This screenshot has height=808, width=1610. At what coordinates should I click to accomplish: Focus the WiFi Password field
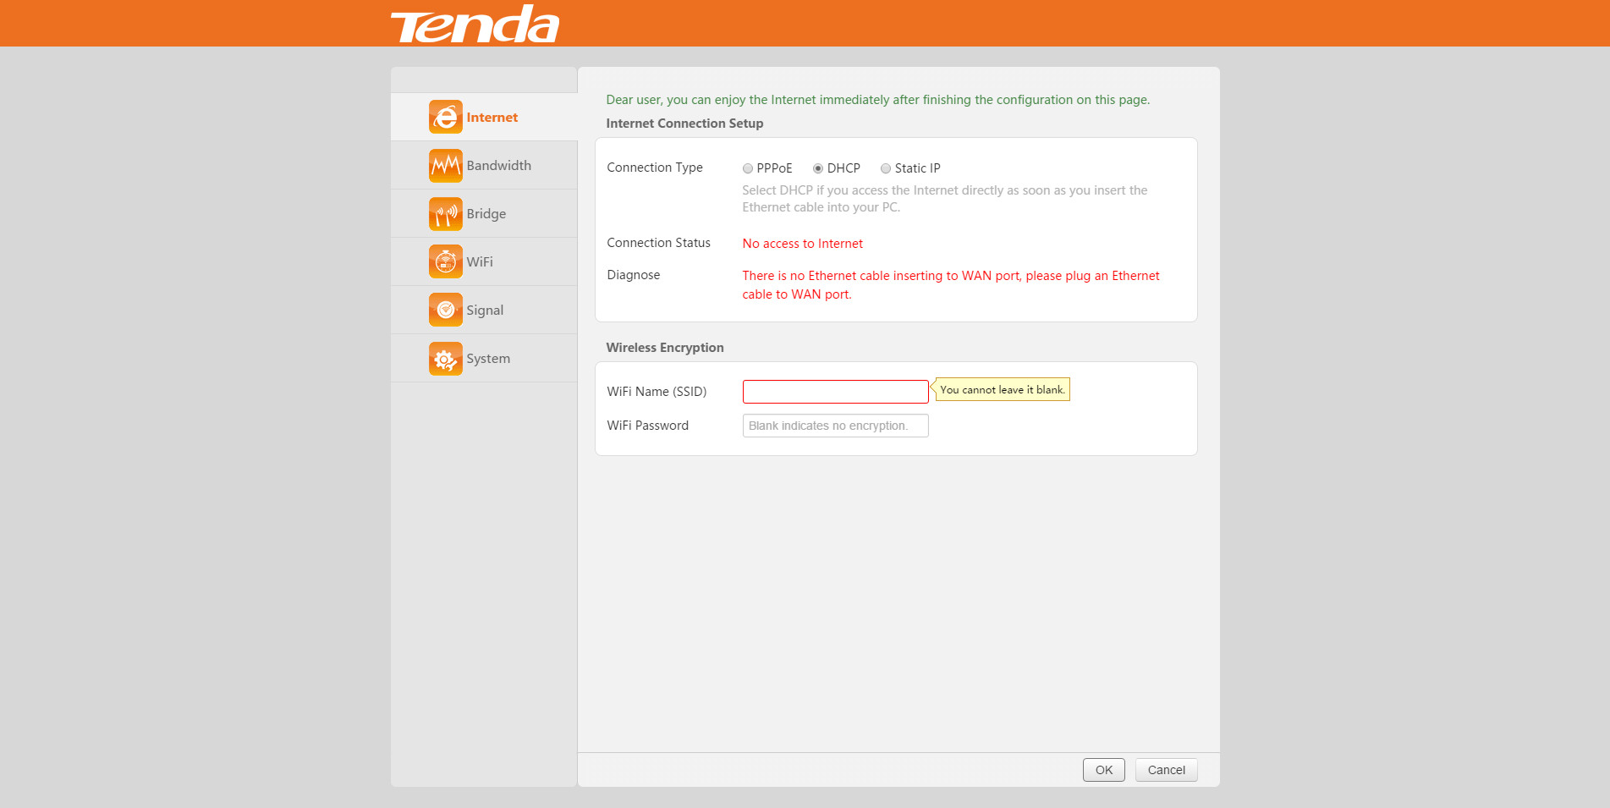(x=835, y=426)
